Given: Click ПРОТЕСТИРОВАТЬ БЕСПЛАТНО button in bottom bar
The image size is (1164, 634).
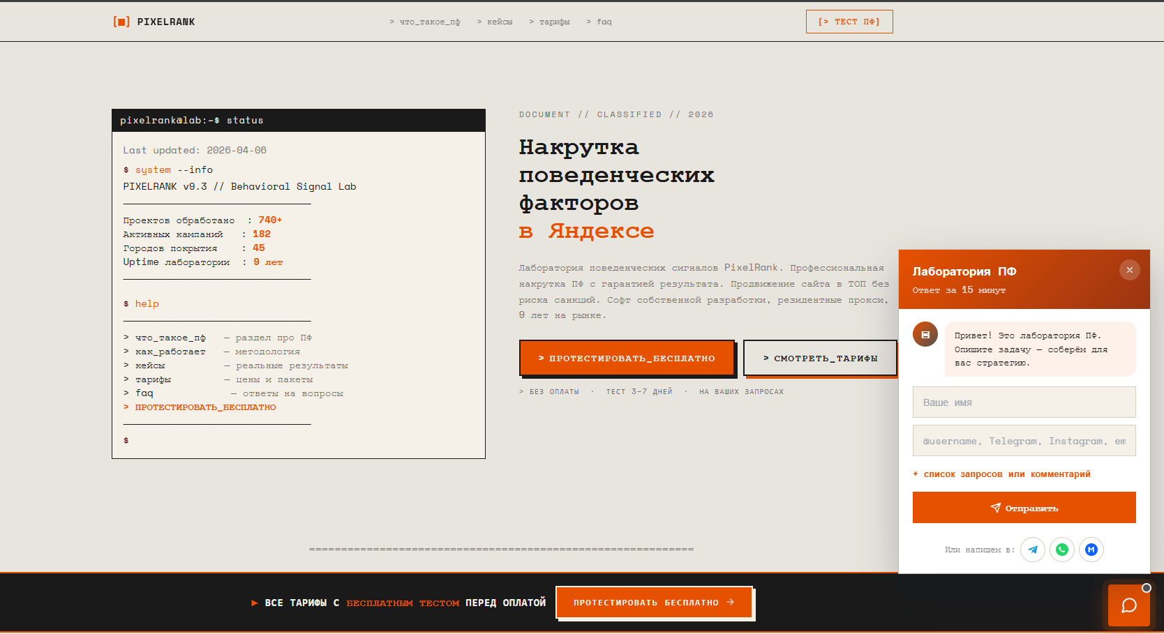Looking at the screenshot, I should tap(654, 603).
